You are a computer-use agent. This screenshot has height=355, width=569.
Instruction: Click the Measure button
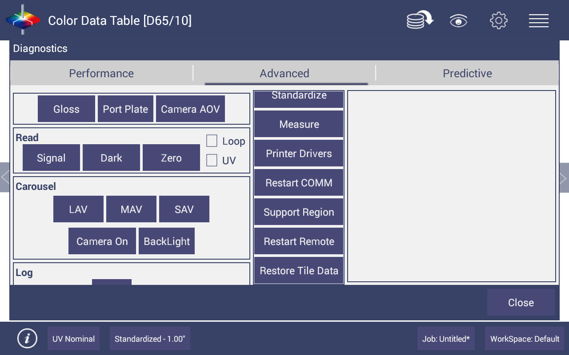299,124
